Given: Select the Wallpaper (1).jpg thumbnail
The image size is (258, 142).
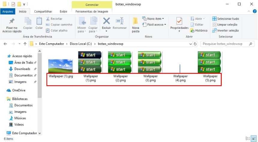Looking at the screenshot, I should [x=61, y=66].
